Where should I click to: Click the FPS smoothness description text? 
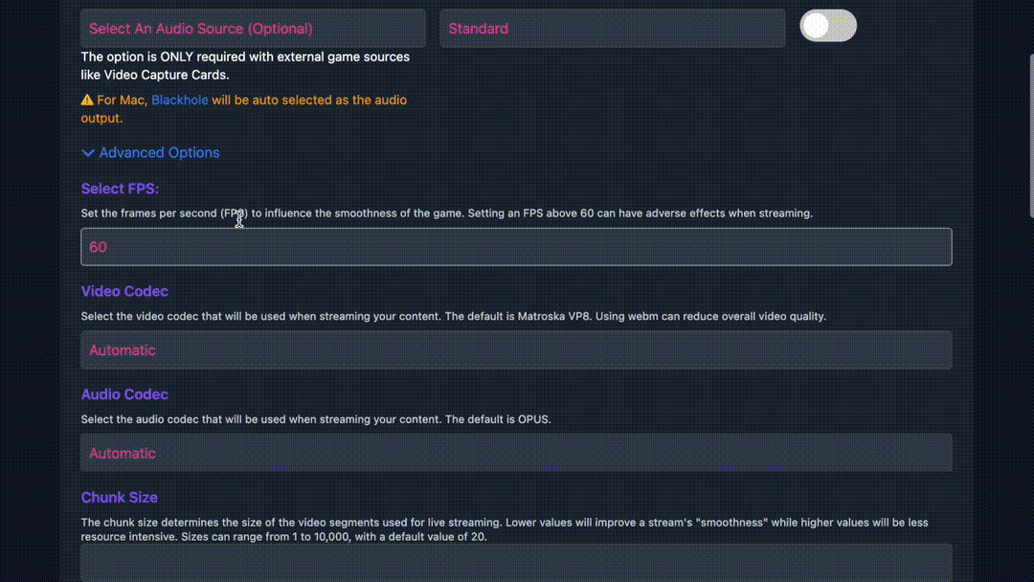click(446, 213)
